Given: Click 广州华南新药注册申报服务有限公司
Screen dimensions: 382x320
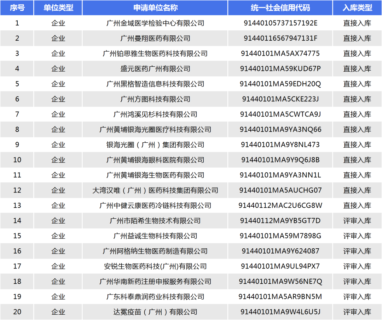Looking at the screenshot, I should pyautogui.click(x=155, y=282).
